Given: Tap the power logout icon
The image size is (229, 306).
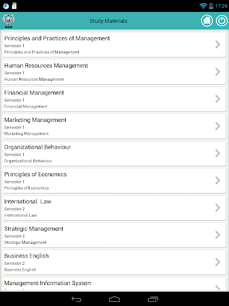Looking at the screenshot, I should click(222, 20).
